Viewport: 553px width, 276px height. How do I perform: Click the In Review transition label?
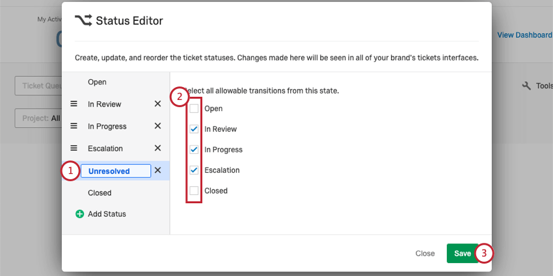(221, 129)
